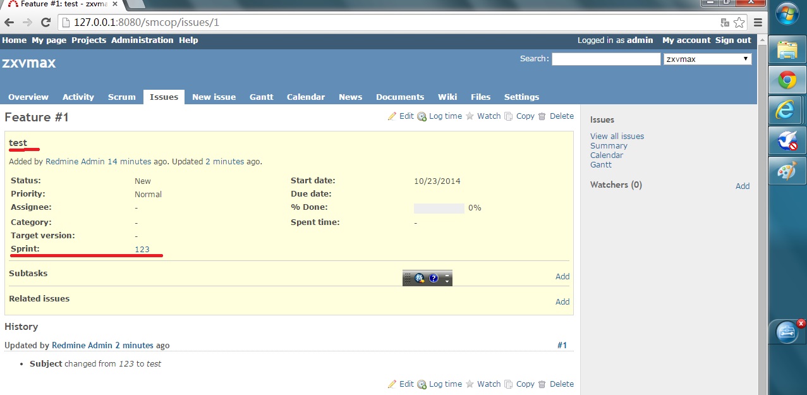807x395 pixels.
Task: Click the Copy icon at top
Action: pos(509,116)
